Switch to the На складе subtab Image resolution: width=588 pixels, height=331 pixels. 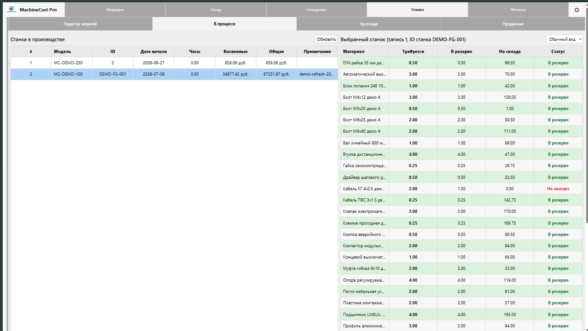tap(369, 24)
